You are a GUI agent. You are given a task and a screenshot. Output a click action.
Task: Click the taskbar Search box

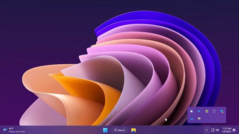pyautogui.click(x=119, y=130)
